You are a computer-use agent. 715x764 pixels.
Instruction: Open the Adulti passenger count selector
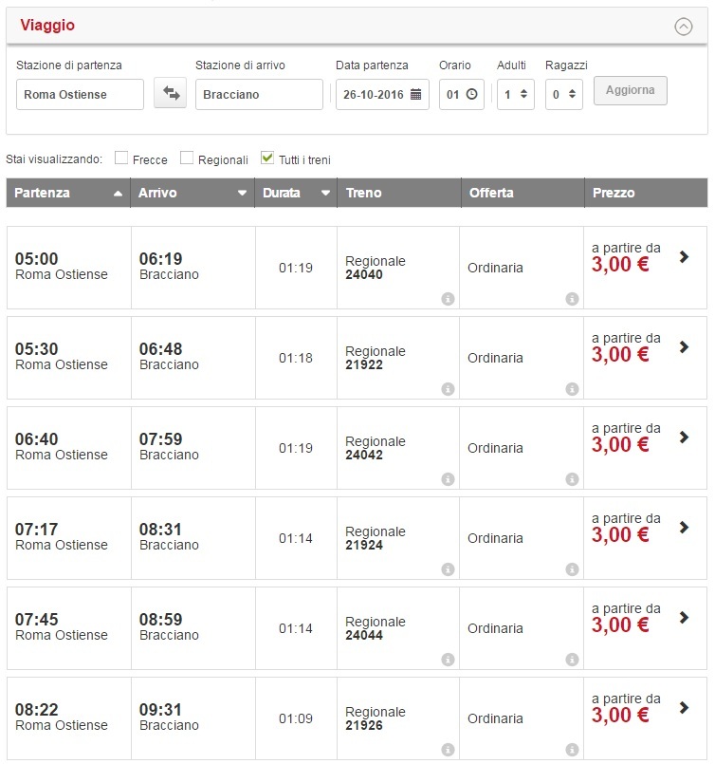[515, 95]
